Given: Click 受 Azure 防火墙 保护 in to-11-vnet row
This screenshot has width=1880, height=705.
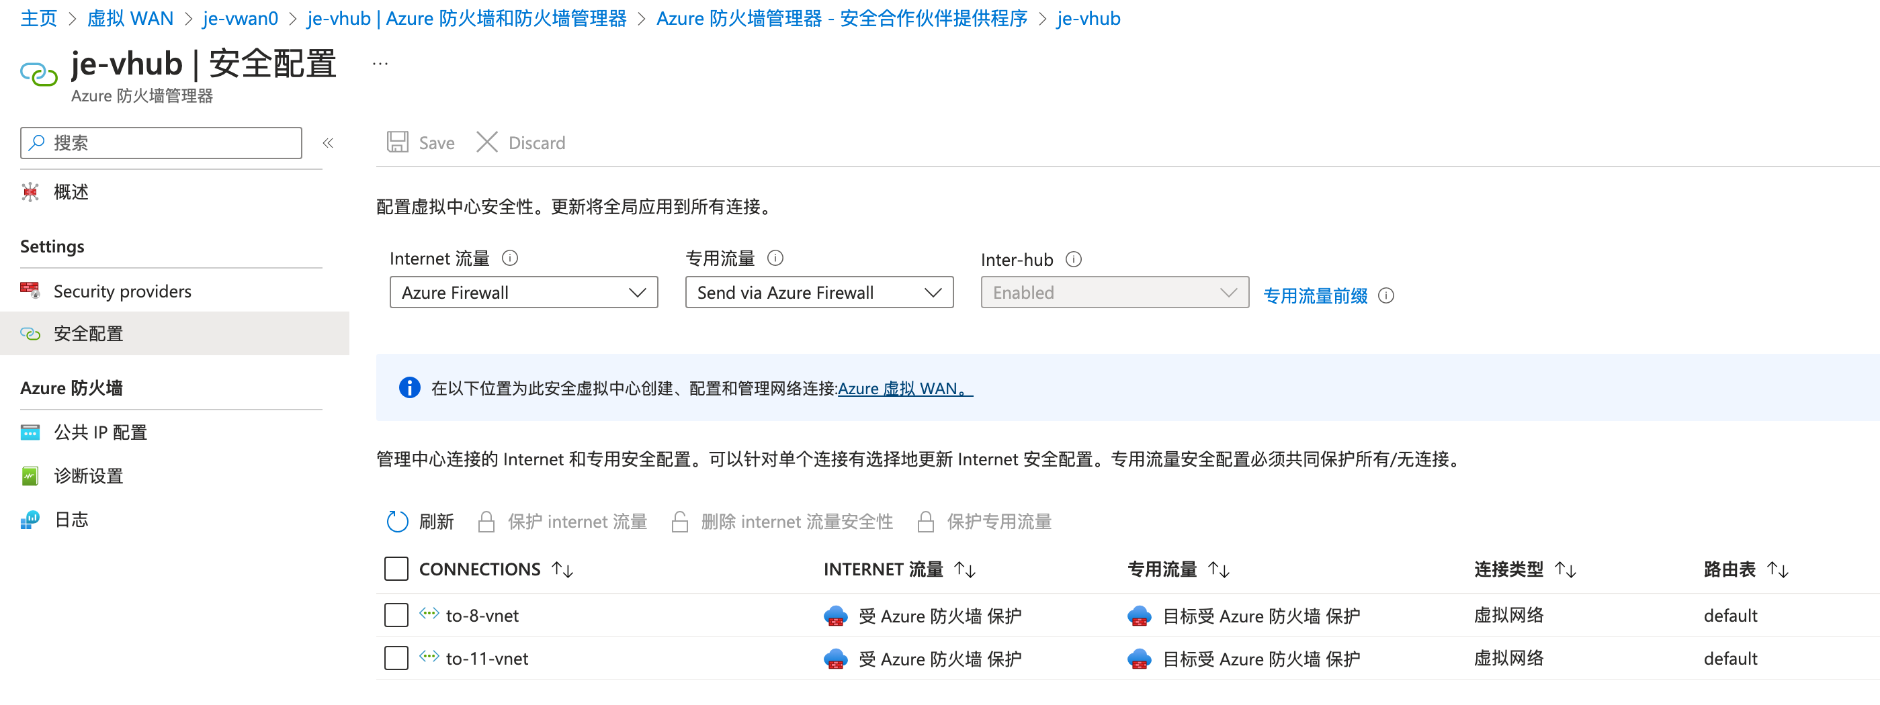Looking at the screenshot, I should click(940, 659).
